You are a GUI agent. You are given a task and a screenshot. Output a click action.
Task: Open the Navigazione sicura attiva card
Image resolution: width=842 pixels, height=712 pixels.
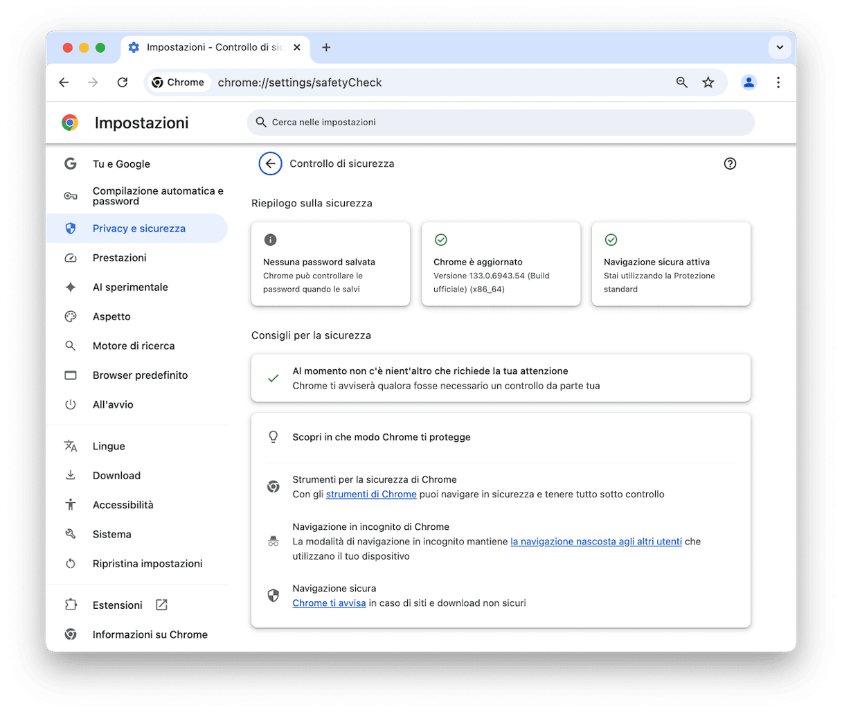click(x=672, y=264)
